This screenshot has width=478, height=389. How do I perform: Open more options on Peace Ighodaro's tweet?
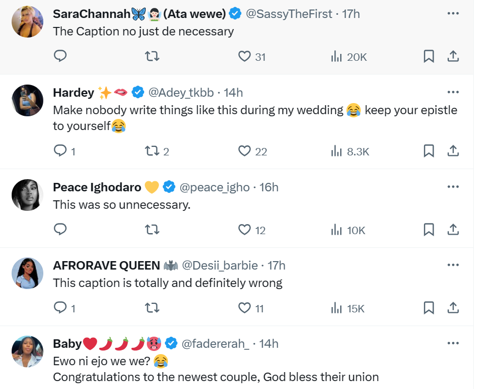coord(453,187)
